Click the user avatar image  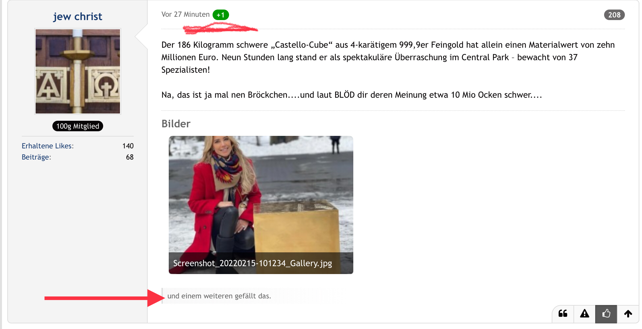[x=78, y=71]
